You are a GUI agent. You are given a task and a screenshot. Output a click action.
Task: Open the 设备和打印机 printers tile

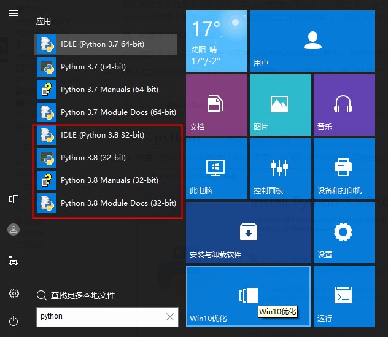[344, 169]
